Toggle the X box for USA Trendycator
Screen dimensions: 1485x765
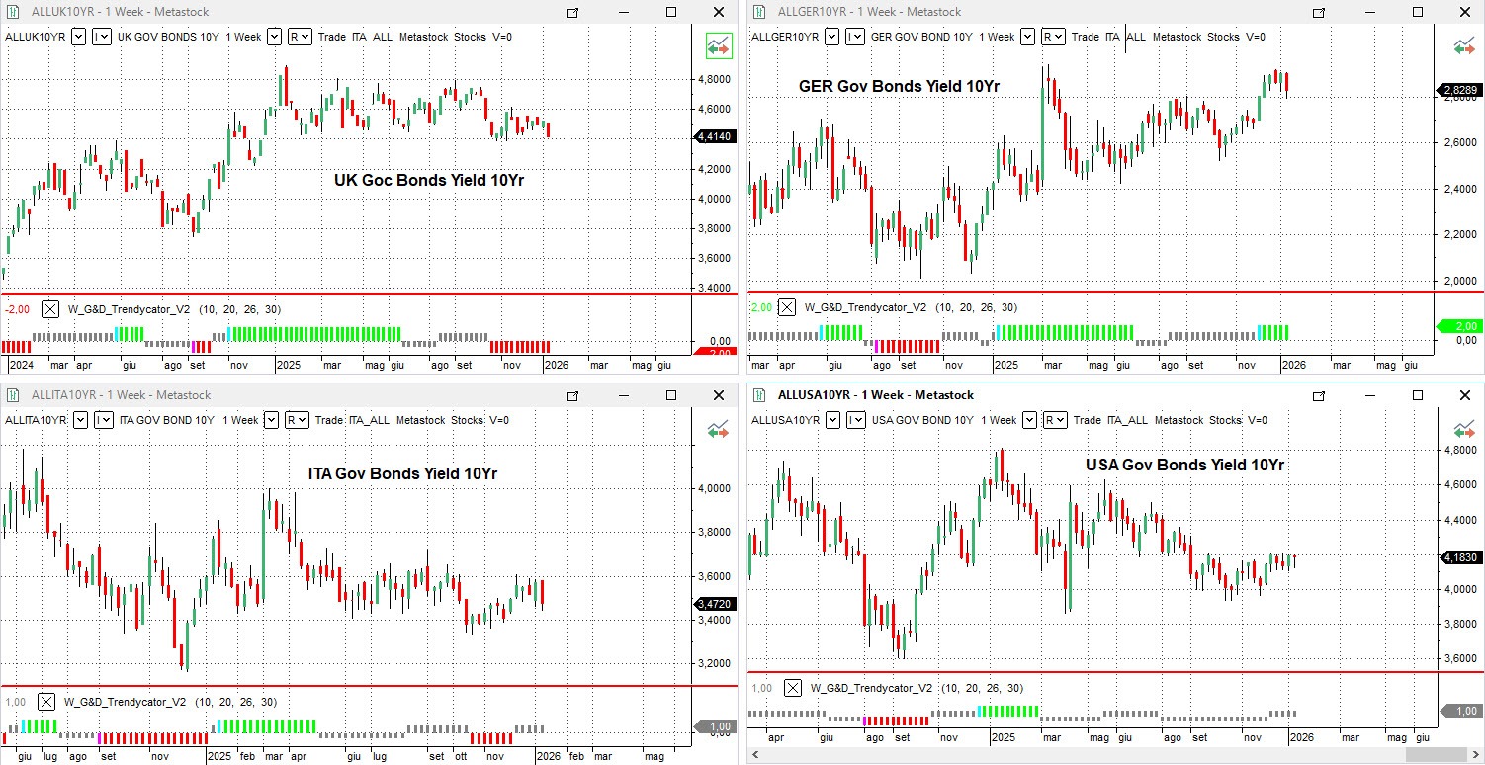(x=793, y=688)
